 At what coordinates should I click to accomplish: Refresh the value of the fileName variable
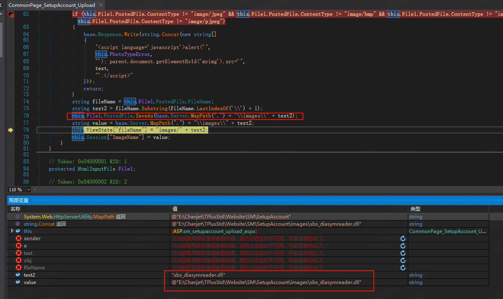click(403, 268)
